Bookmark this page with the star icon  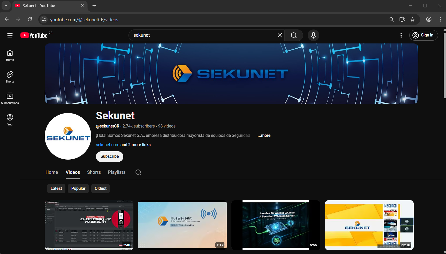tap(412, 19)
